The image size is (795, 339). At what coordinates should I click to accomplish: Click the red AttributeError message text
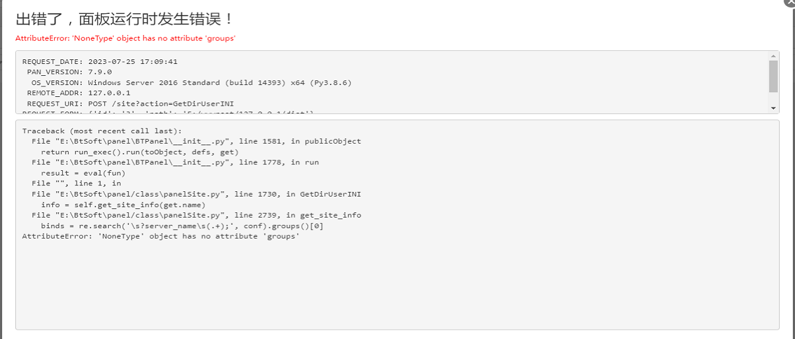[x=125, y=38]
